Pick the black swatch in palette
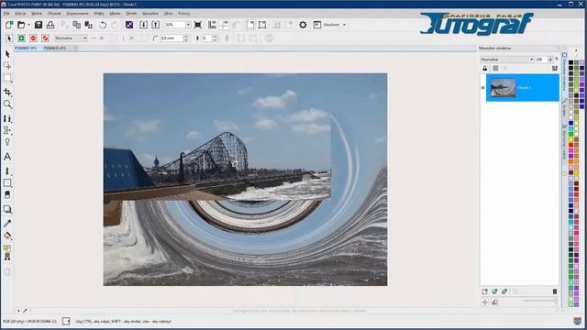The width and height of the screenshot is (587, 330). point(570,63)
